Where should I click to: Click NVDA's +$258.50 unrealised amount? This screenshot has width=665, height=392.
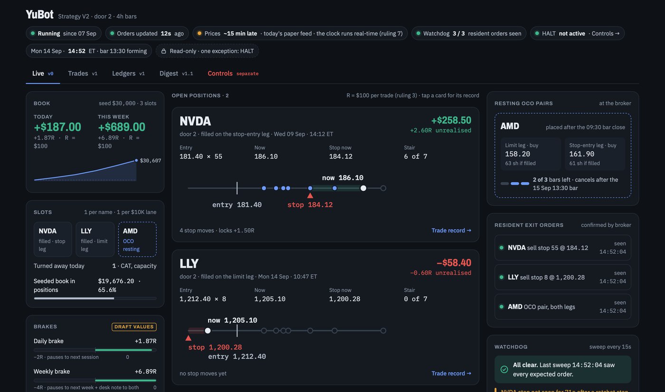coord(451,121)
